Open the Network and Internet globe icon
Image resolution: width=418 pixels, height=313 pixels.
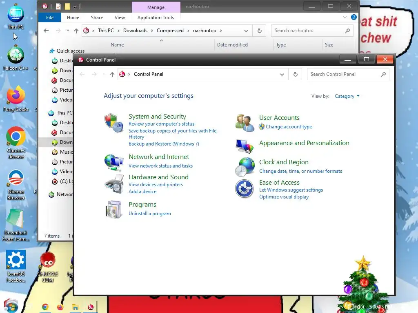(114, 162)
